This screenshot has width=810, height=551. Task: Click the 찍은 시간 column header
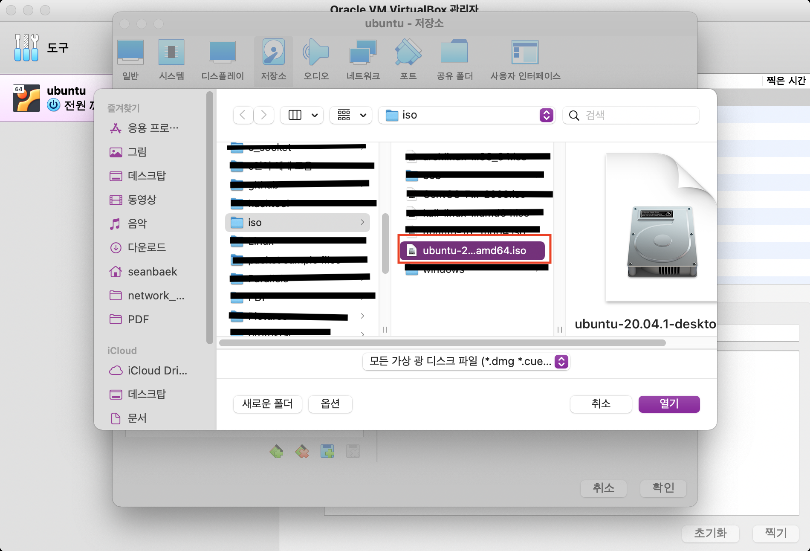click(786, 80)
